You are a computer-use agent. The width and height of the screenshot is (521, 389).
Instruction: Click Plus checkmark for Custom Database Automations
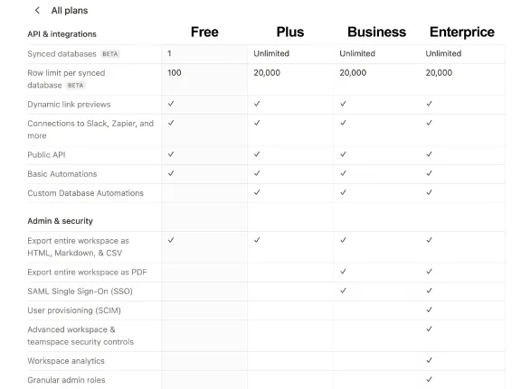(257, 192)
